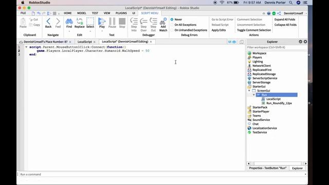Click the undo arrow in quick toolbar

click(39, 13)
